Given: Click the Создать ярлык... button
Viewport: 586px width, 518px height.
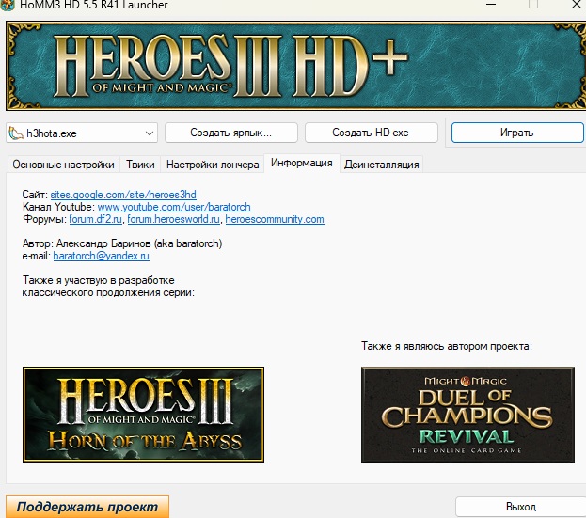Looking at the screenshot, I should point(231,133).
